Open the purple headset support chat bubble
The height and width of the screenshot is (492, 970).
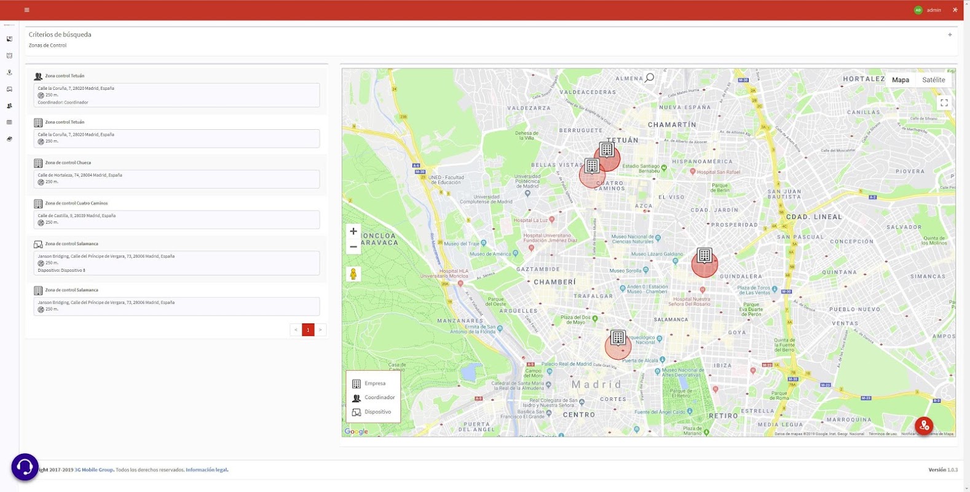(25, 467)
